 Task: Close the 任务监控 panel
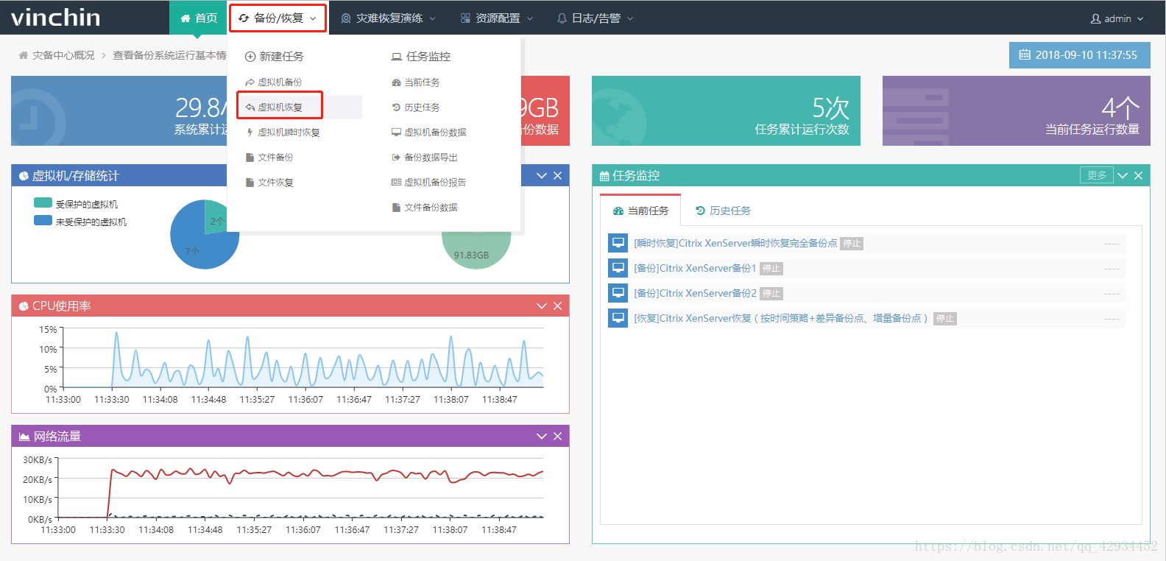(x=1138, y=176)
